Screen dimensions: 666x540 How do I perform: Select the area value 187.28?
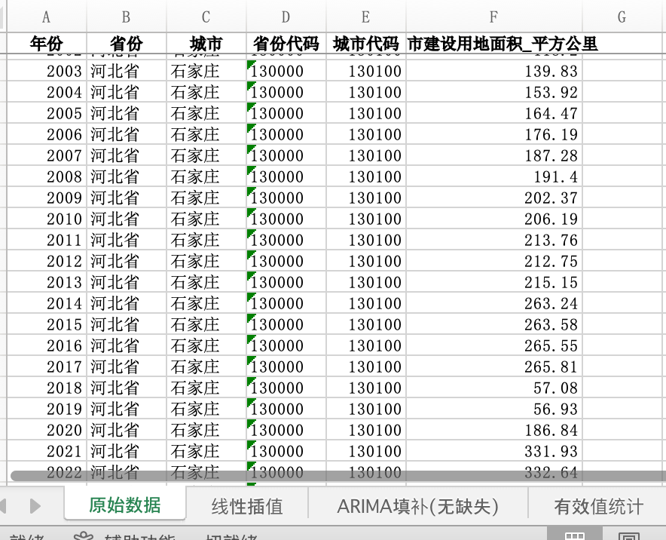click(x=494, y=155)
